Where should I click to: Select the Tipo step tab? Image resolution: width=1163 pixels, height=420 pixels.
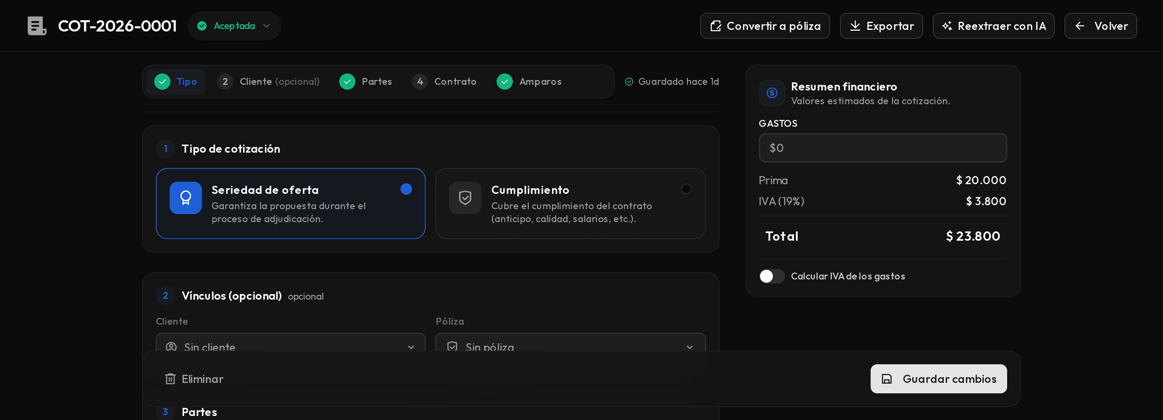tap(176, 82)
